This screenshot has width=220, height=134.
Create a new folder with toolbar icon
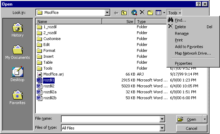click(150, 13)
